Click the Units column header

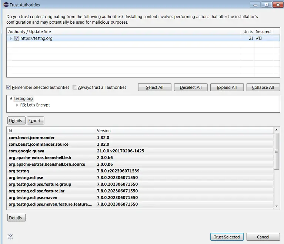tap(248, 31)
